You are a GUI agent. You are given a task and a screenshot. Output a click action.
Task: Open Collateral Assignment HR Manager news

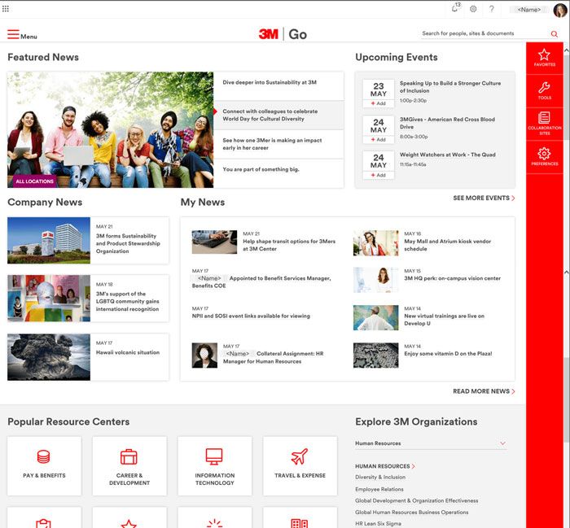click(273, 357)
